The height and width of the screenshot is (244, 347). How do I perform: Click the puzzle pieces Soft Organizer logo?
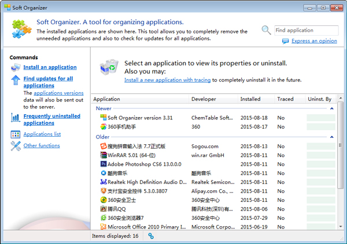22,29
